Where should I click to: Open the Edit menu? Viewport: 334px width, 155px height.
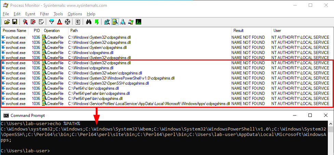point(17,14)
